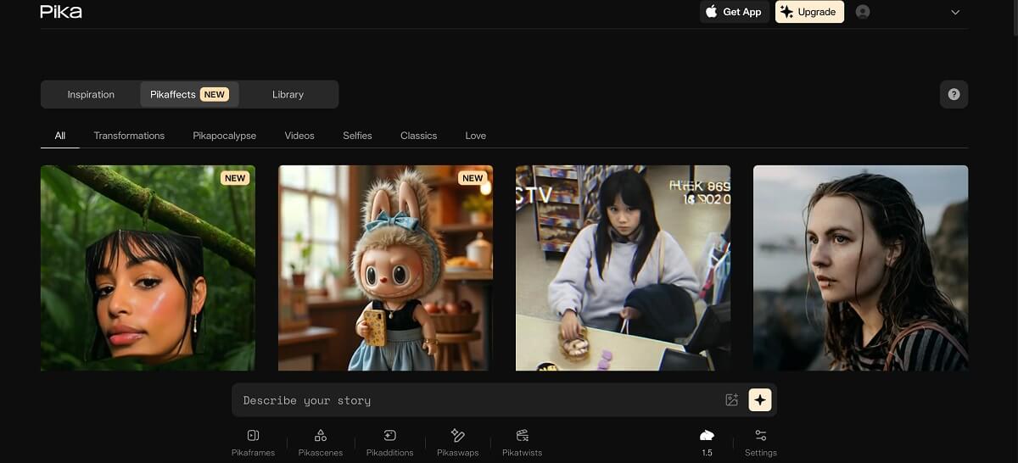Switch to the Library tab
The height and width of the screenshot is (463, 1018).
click(288, 94)
